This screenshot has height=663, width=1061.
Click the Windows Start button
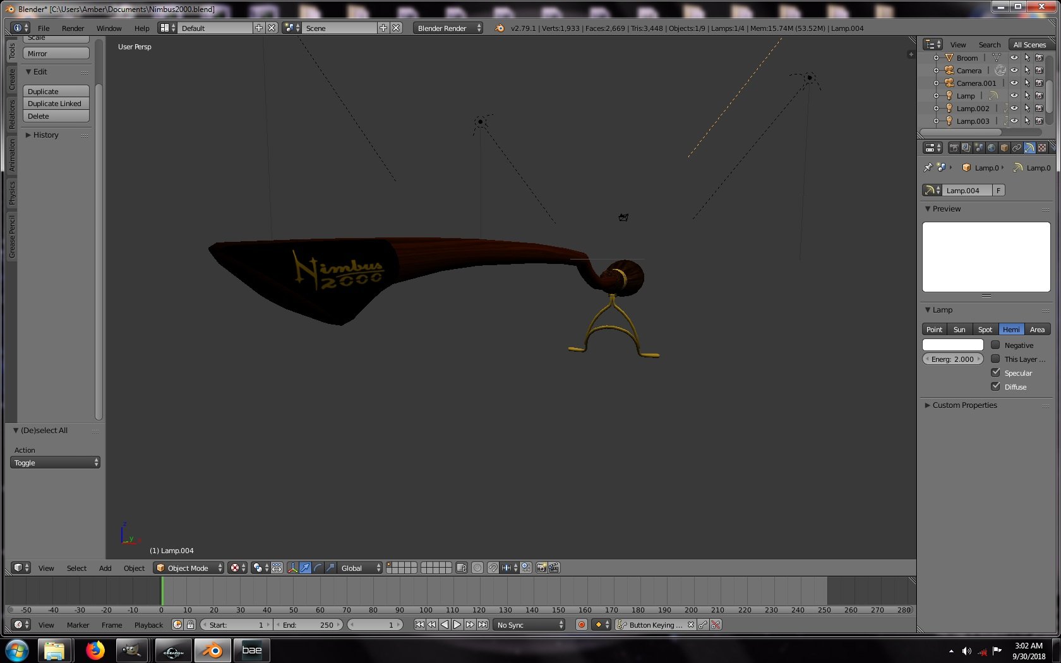coord(16,650)
